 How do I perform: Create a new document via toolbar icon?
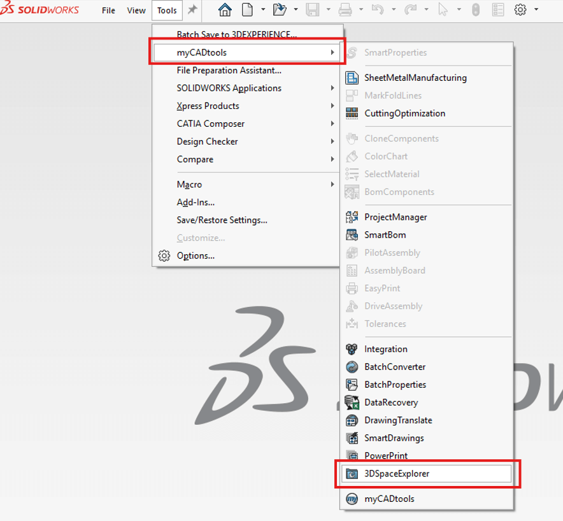tap(246, 10)
